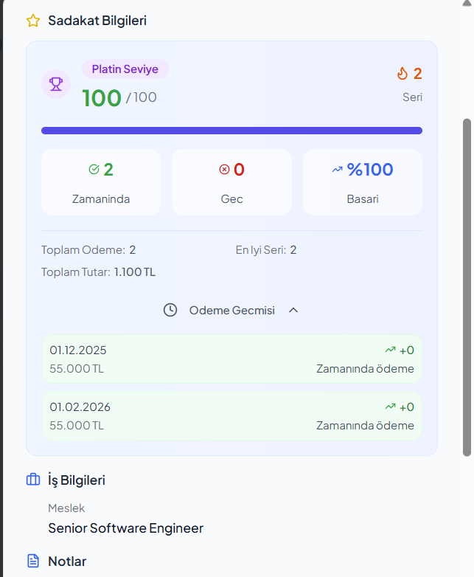Click the loyalty score progress bar
Screen dimensions: 474x577
231,131
